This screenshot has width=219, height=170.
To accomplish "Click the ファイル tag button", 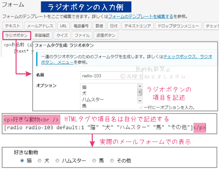I will pos(82,35).
